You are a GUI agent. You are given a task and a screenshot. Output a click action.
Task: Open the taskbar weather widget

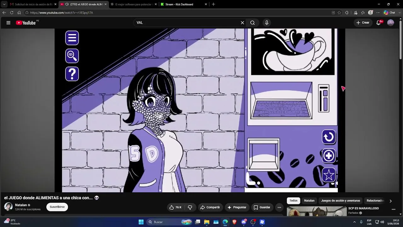(13, 222)
